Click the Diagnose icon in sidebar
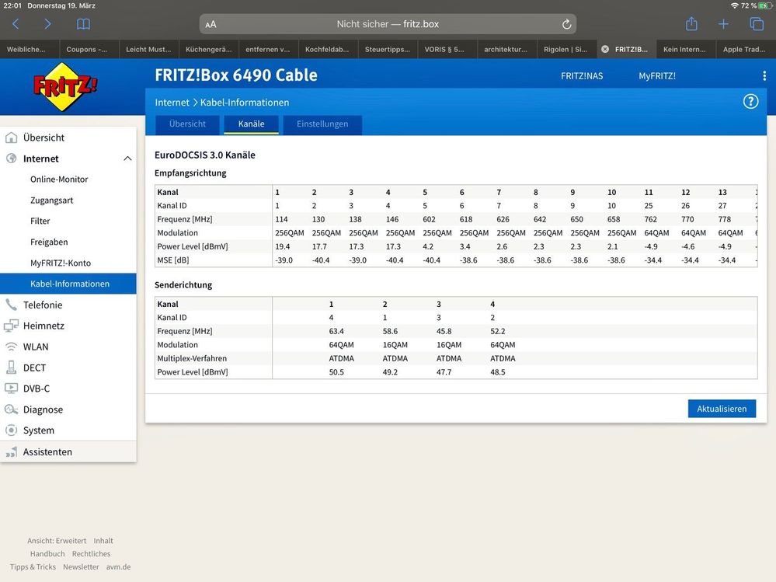 coord(11,409)
